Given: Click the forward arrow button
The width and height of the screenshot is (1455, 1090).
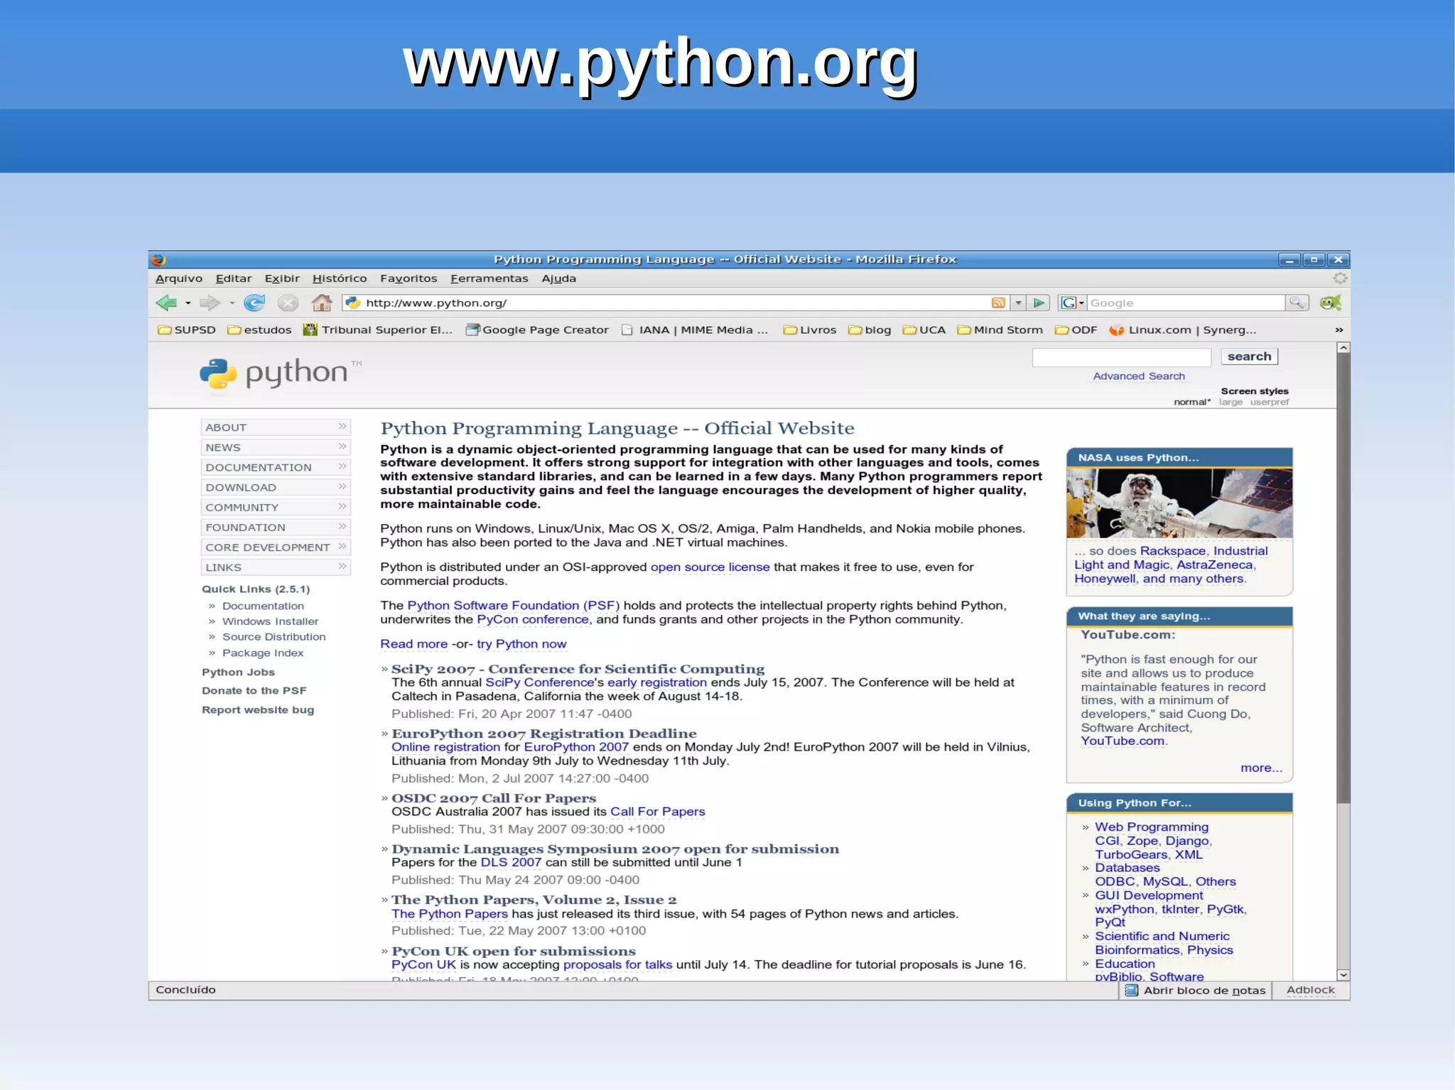Looking at the screenshot, I should tap(209, 303).
